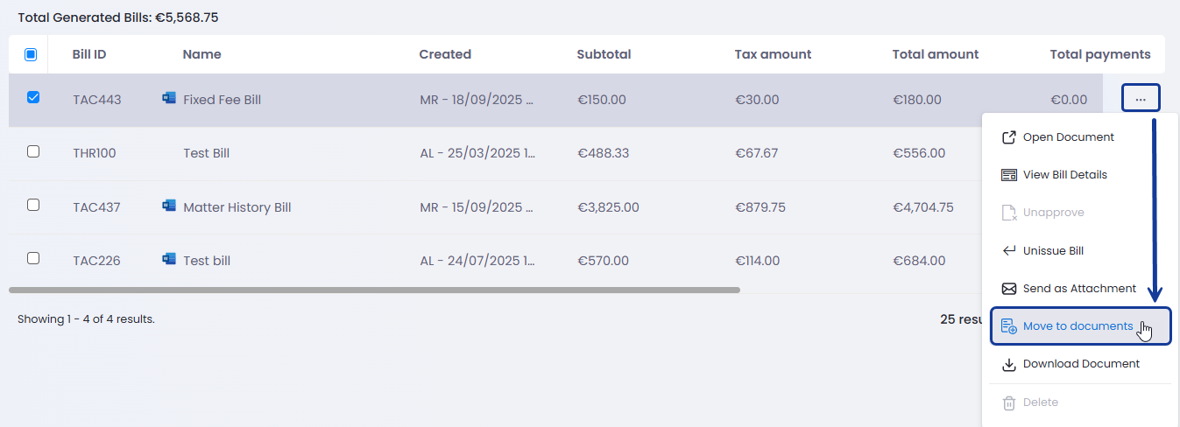Screen dimensions: 1180x427
Task: Tick the TAC437 row checkbox
Action: click(x=33, y=205)
